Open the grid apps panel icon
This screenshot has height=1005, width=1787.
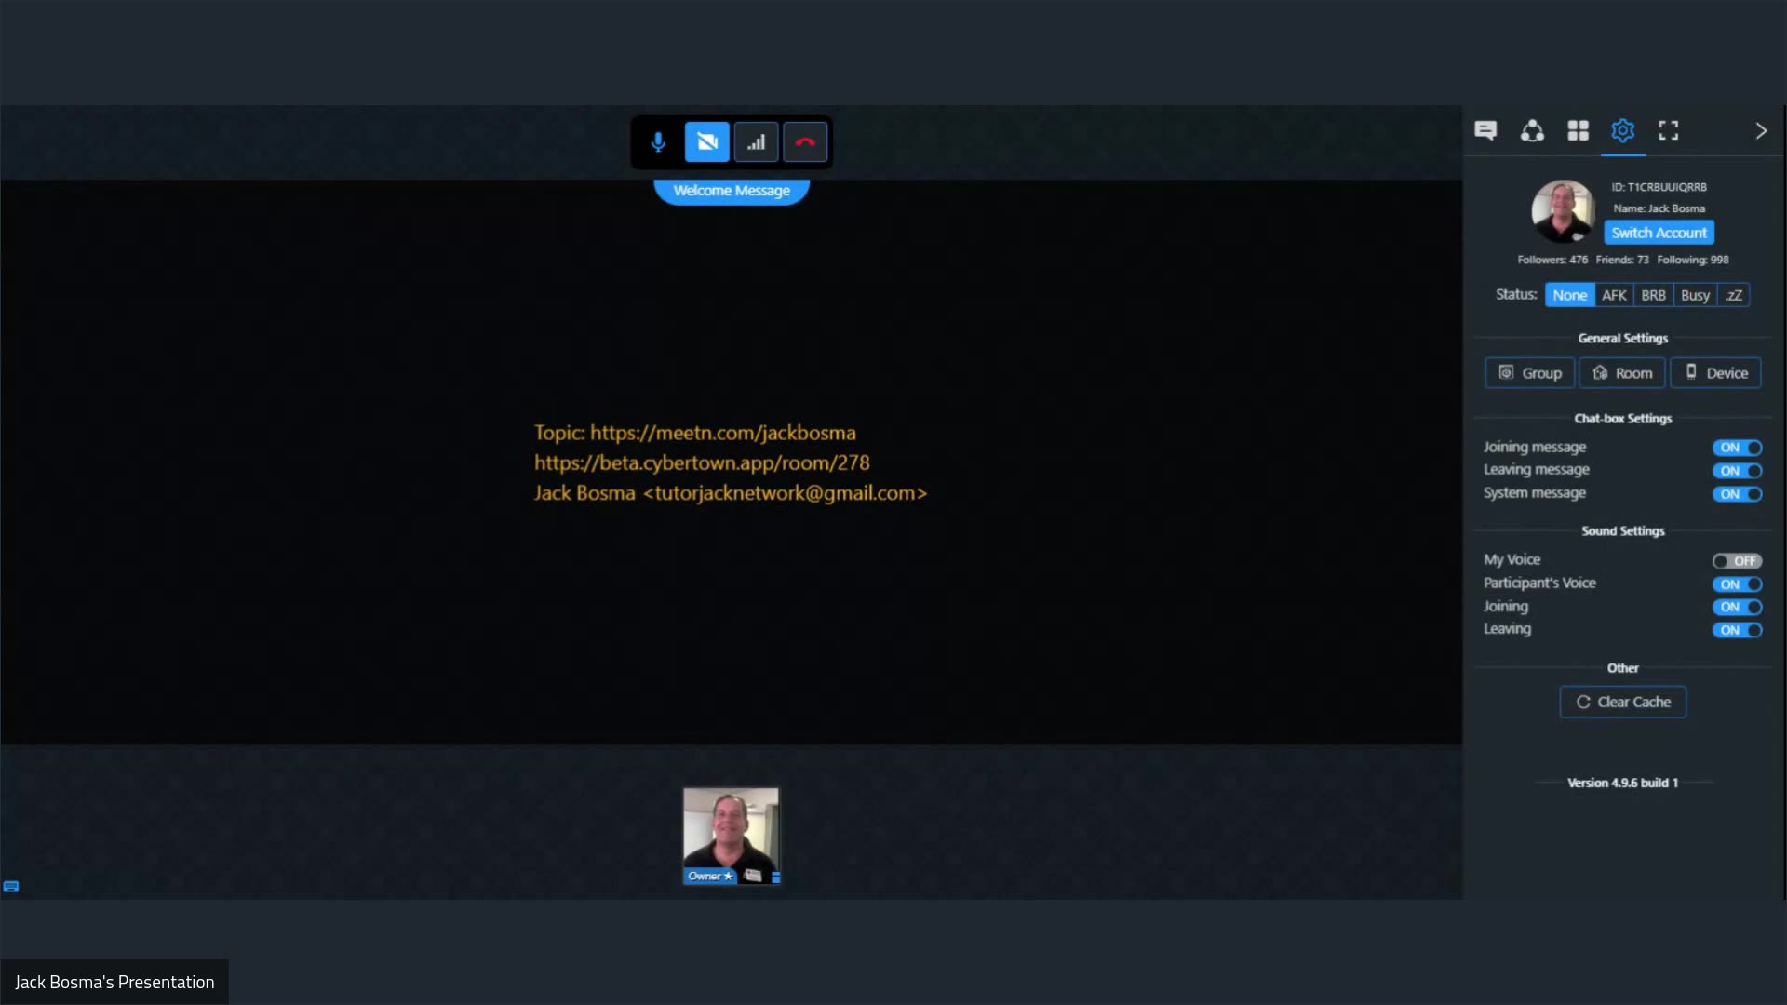1578,130
